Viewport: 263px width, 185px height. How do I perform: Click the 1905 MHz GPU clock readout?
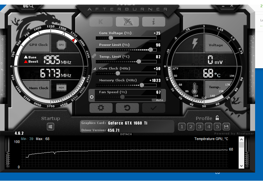click(57, 60)
